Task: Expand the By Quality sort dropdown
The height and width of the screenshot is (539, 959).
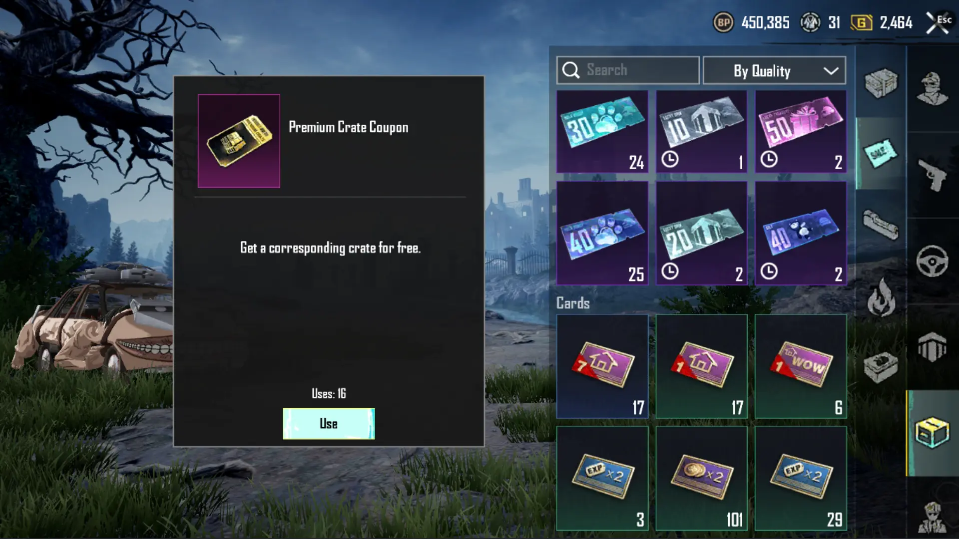Action: pos(774,70)
